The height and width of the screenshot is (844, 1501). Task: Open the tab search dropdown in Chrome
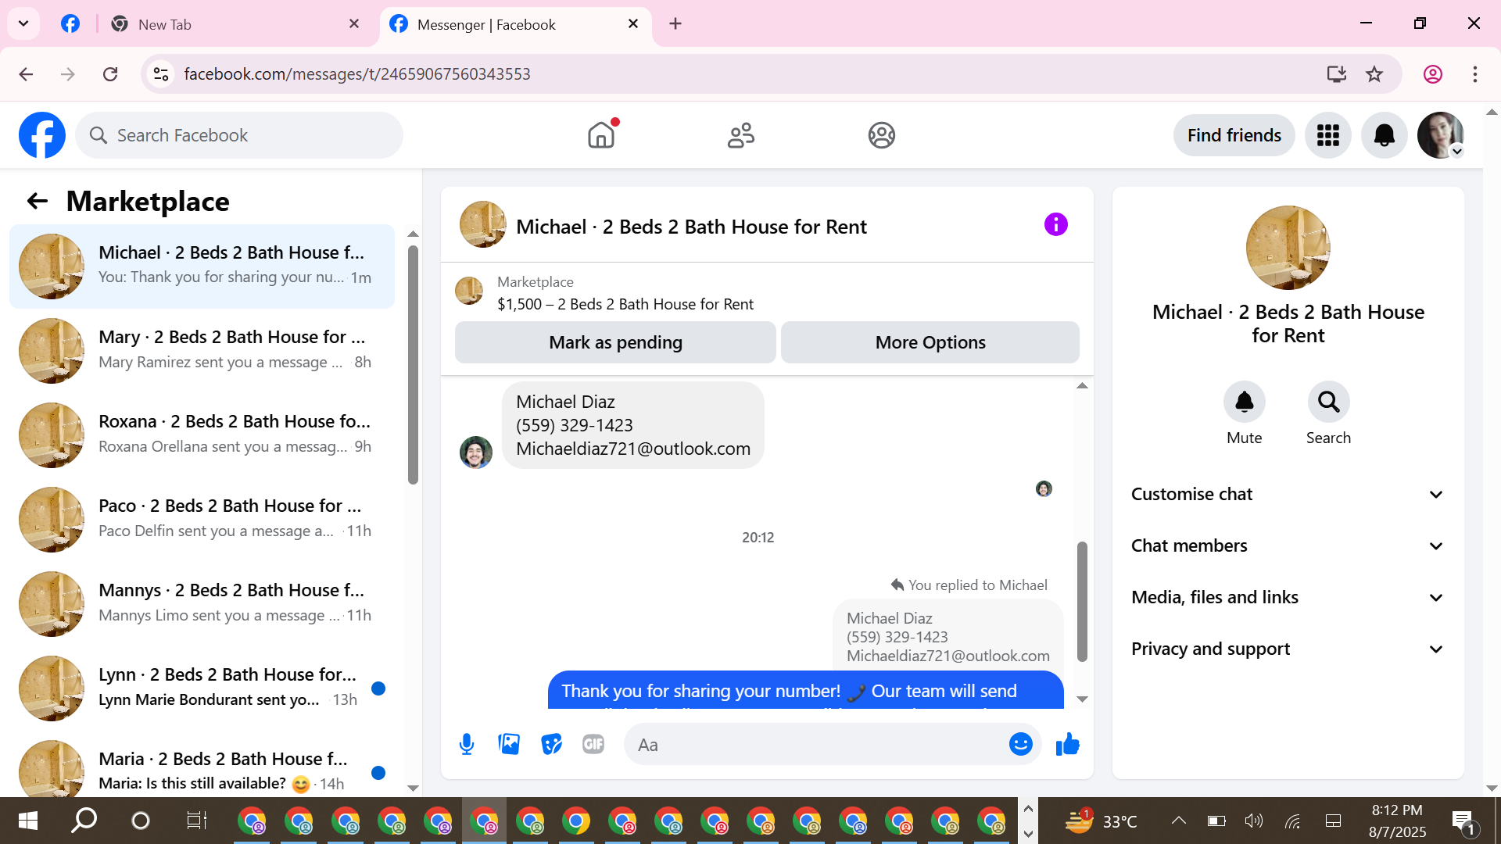coord(23,23)
